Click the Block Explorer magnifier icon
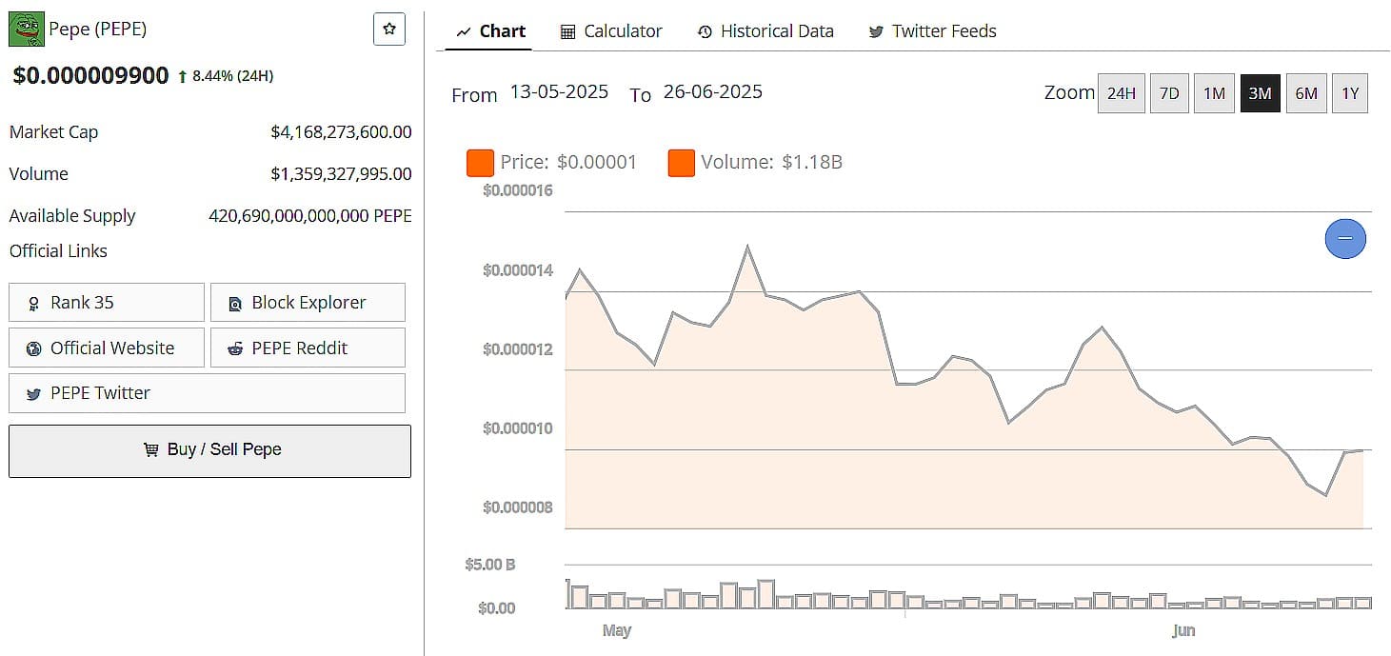The image size is (1391, 656). [235, 304]
